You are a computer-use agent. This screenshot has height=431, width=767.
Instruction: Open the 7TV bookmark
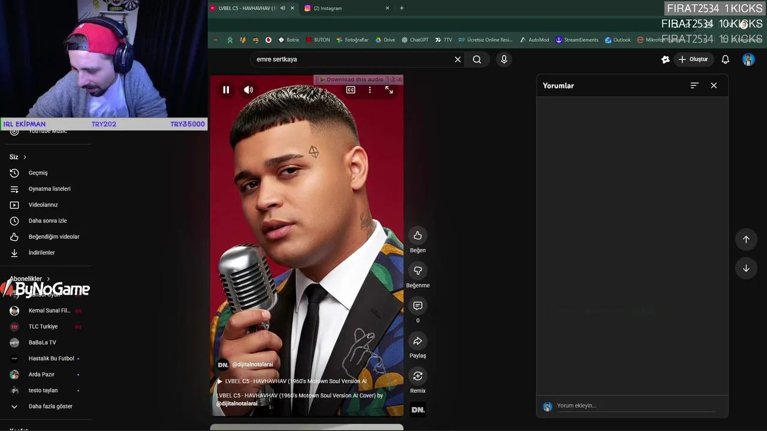443,40
